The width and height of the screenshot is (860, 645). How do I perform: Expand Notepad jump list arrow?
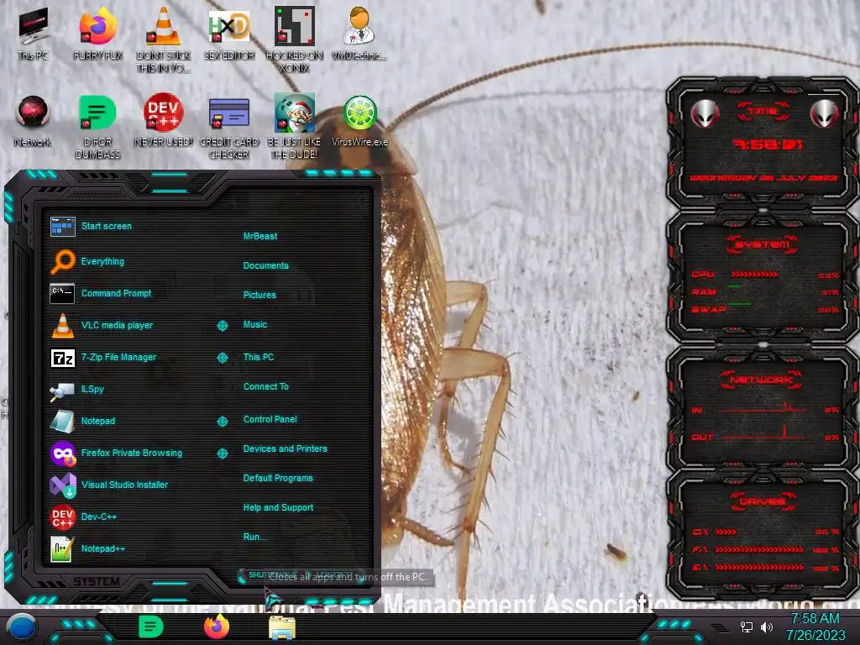pyautogui.click(x=222, y=422)
